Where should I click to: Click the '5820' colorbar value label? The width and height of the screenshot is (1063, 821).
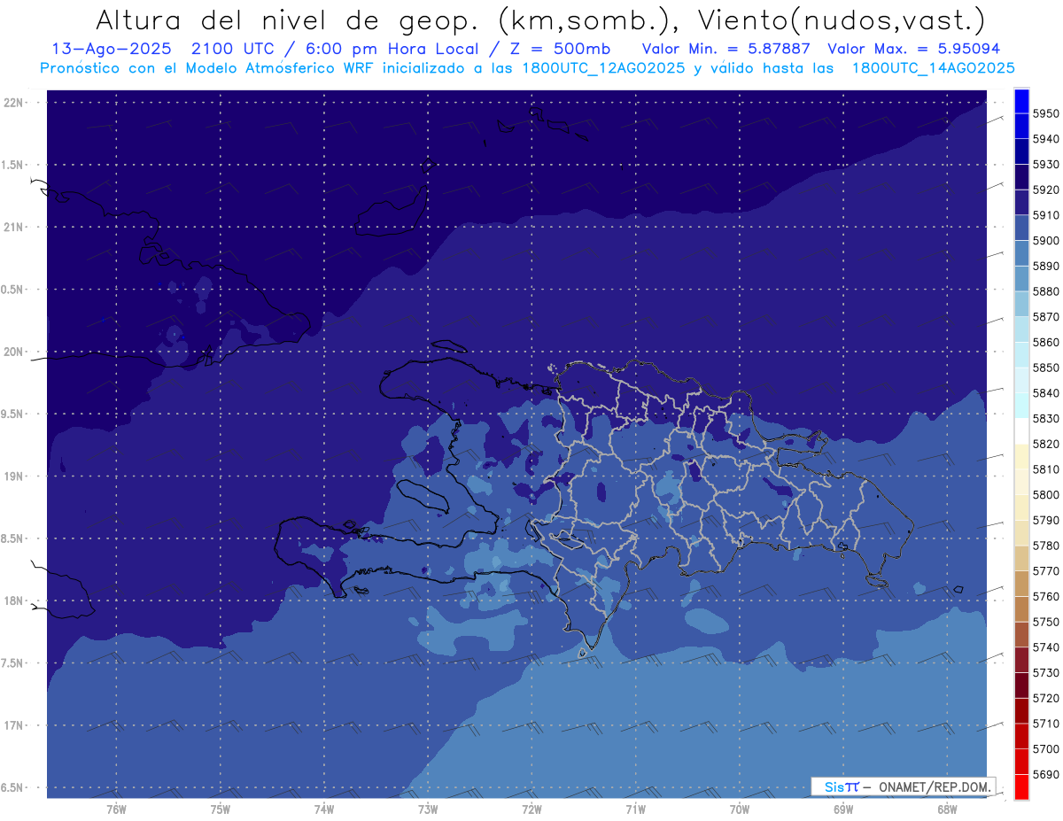click(x=1046, y=444)
